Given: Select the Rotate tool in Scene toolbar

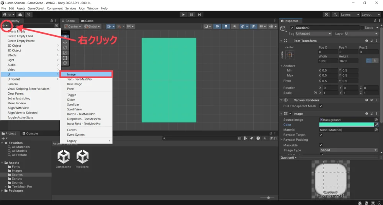Looking at the screenshot, I should (65, 48).
